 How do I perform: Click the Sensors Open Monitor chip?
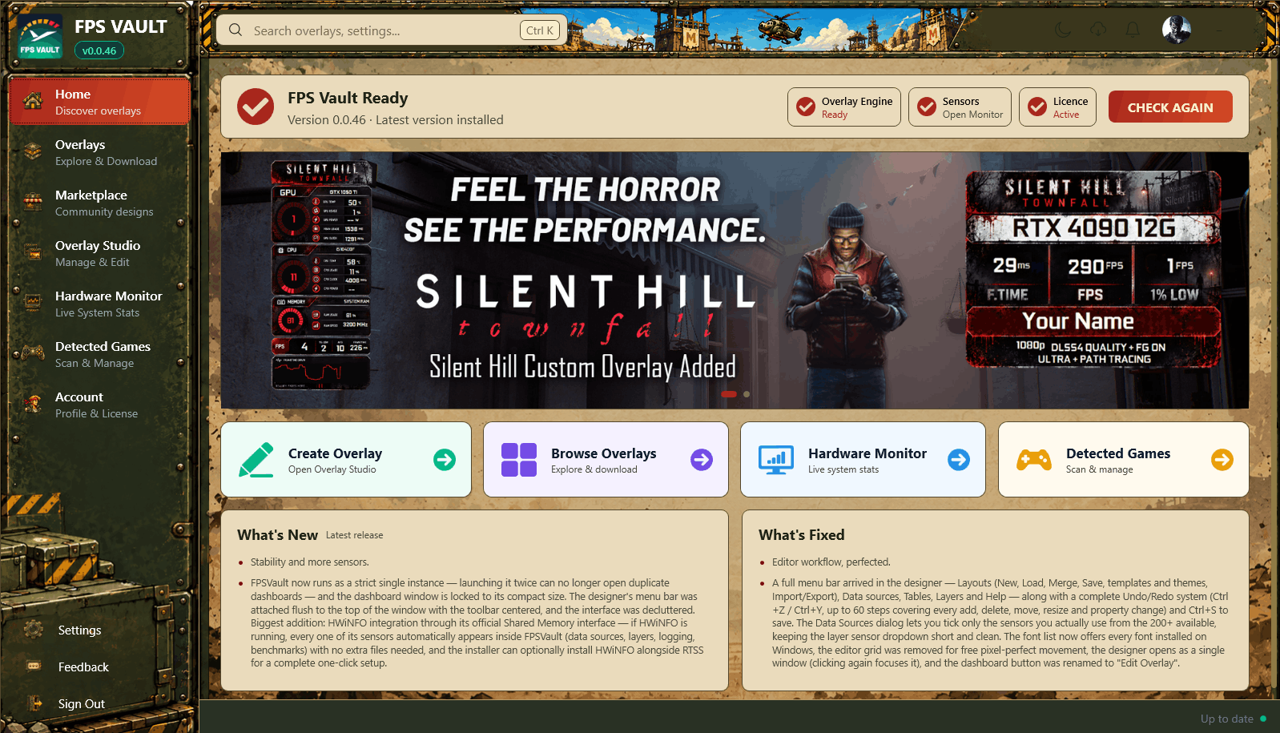click(x=960, y=107)
